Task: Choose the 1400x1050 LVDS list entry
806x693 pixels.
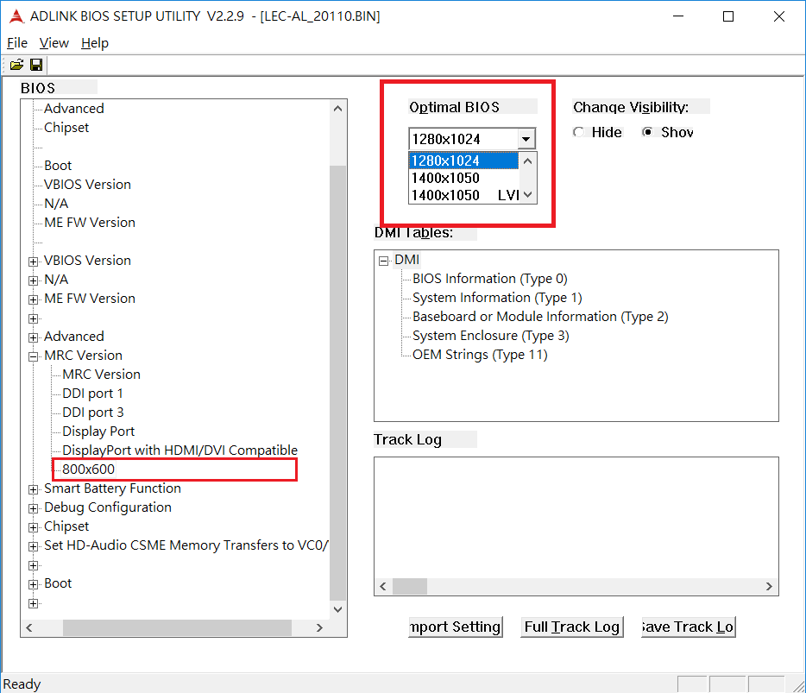Action: pyautogui.click(x=463, y=195)
